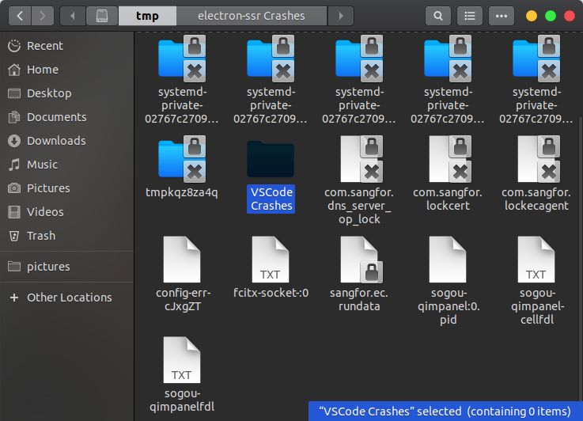Close window with red button
This screenshot has height=421, width=583.
[x=570, y=16]
